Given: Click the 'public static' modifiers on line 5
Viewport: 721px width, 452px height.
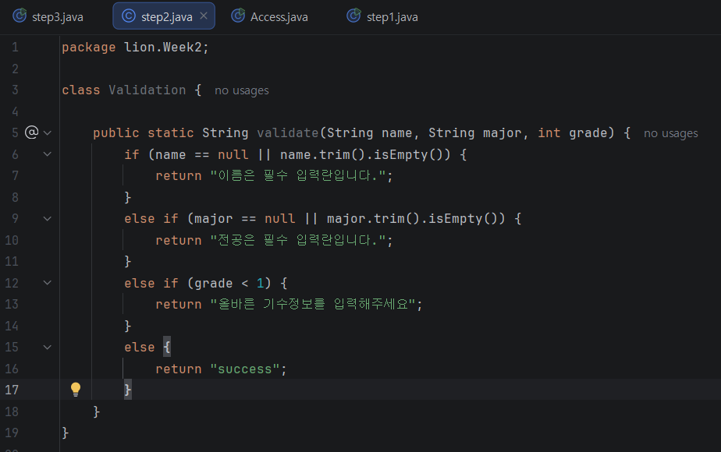Looking at the screenshot, I should pyautogui.click(x=144, y=133).
